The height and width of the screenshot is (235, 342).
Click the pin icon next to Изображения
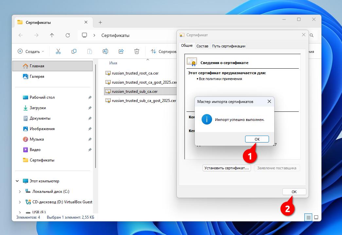tap(90, 129)
